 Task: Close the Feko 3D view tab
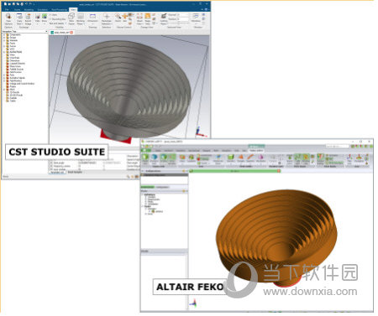click(x=279, y=171)
